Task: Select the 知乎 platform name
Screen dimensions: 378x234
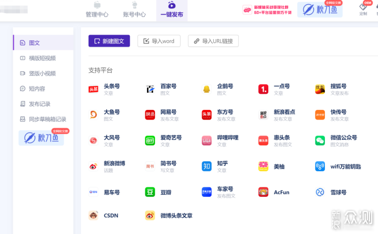Action: tap(223, 163)
